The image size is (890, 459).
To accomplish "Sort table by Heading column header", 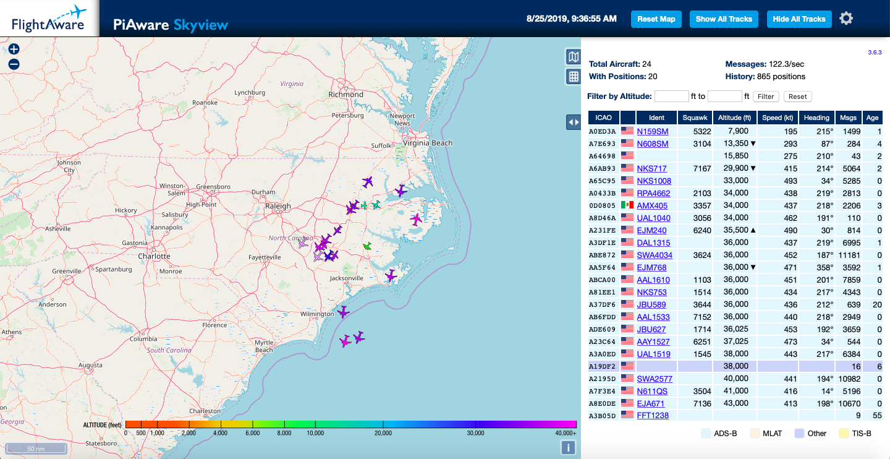I will pyautogui.click(x=816, y=118).
